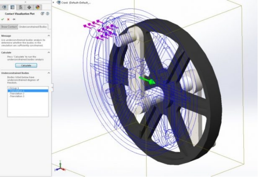258x177 pixels.
Task: Expand the Crank flyout tree arrow
Action: 53,3
